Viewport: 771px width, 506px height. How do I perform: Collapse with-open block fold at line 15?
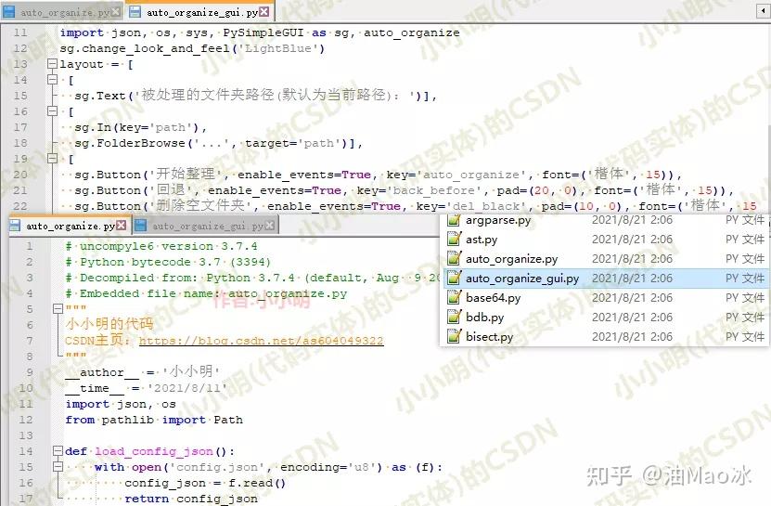[58, 467]
